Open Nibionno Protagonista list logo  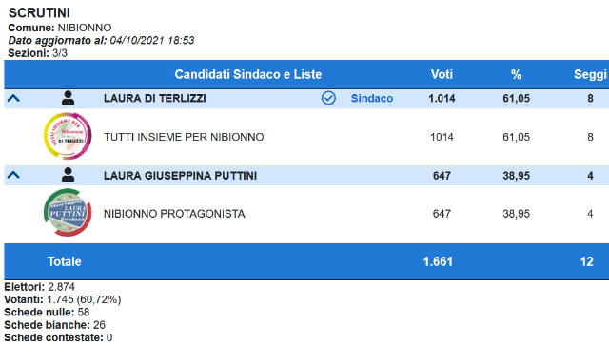tap(68, 213)
